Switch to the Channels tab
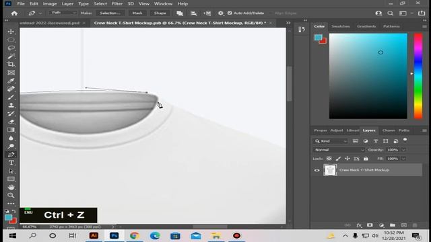The image size is (431, 242). pyautogui.click(x=389, y=130)
